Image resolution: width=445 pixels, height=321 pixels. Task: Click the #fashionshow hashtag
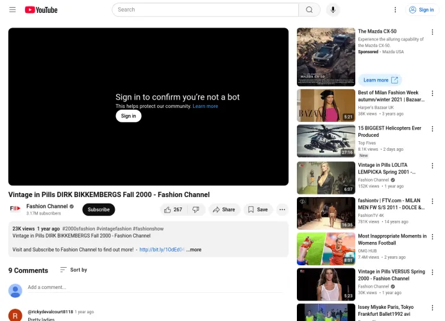[x=148, y=229]
